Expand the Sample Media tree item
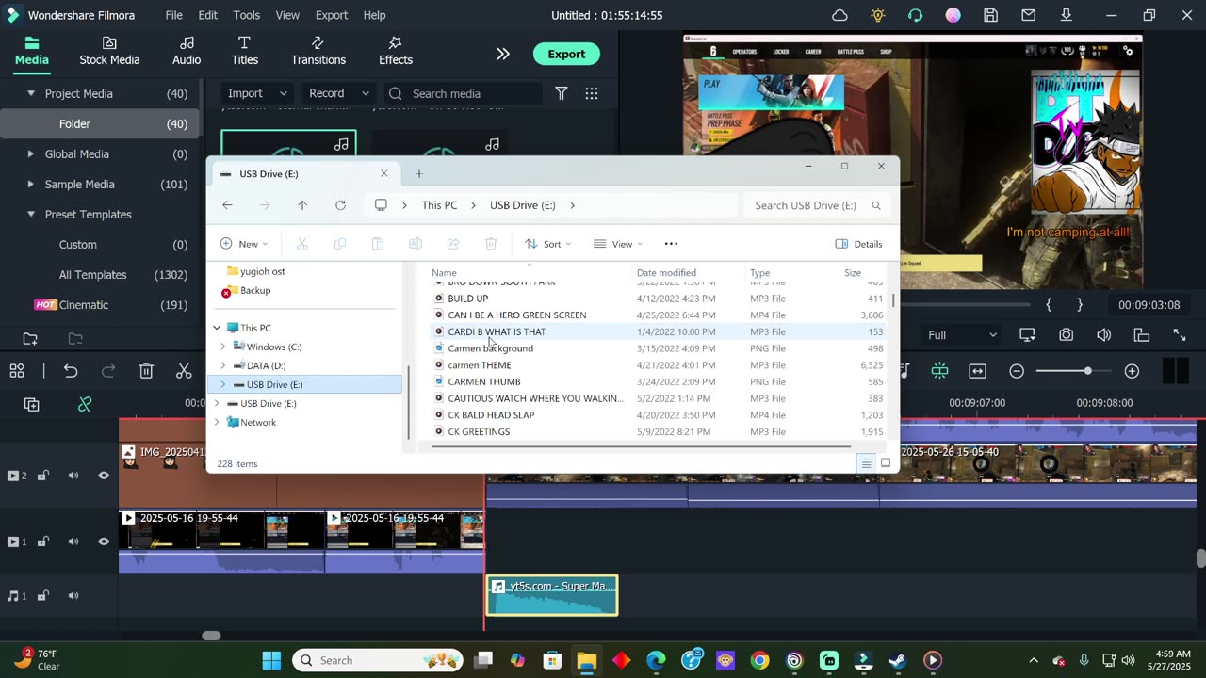Viewport: 1206px width, 678px height. pos(31,184)
